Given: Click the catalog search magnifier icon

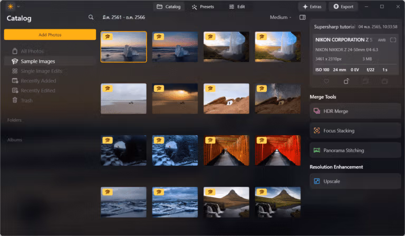Looking at the screenshot, I should click(x=91, y=17).
